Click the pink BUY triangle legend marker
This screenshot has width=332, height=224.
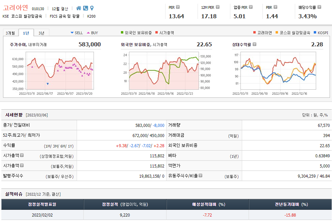click(88, 33)
